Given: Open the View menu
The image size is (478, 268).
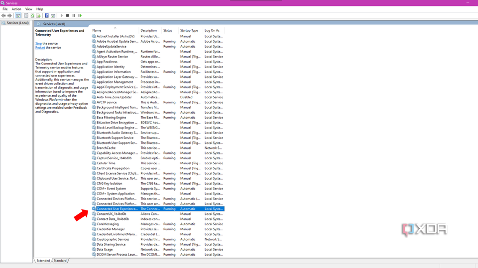Looking at the screenshot, I should [29, 9].
